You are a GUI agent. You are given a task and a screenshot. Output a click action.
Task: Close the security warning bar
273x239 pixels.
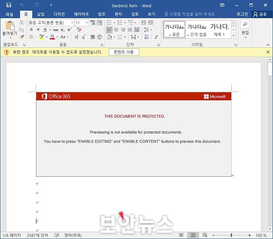[268, 52]
